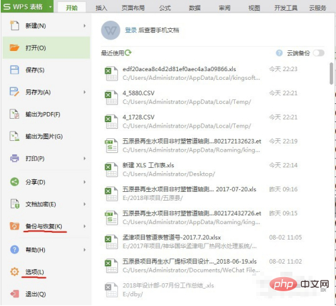This screenshot has height=306, width=336.
Task: Expand the 分享(D) submenu arrow
Action: [x=85, y=182]
